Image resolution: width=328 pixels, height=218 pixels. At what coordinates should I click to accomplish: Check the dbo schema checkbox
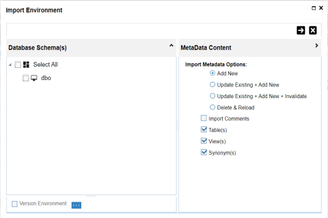pos(26,78)
